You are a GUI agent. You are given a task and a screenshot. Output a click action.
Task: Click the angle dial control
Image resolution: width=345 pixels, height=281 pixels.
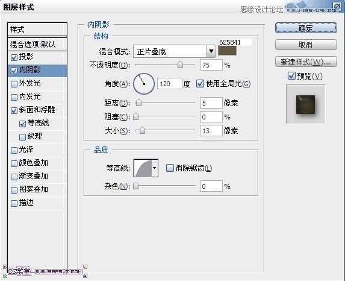(x=144, y=84)
